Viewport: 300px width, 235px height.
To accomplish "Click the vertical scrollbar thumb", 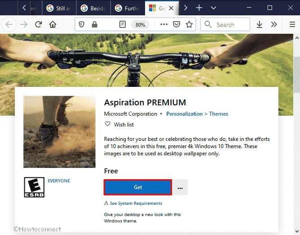I will coord(297,75).
